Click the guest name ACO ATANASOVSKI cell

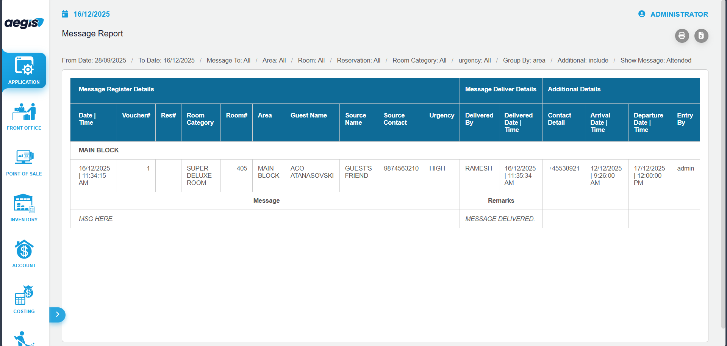311,172
